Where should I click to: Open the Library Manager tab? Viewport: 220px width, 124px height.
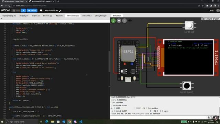click(101, 16)
